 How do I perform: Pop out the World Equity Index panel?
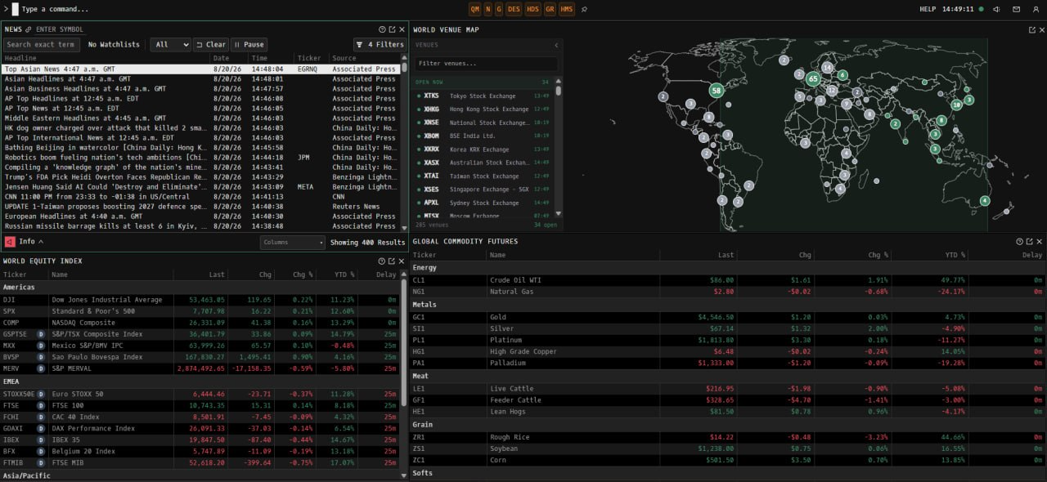click(392, 261)
